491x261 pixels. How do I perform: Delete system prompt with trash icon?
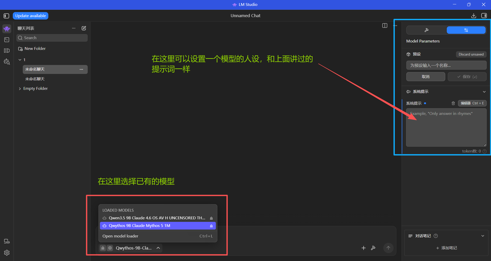(x=453, y=103)
